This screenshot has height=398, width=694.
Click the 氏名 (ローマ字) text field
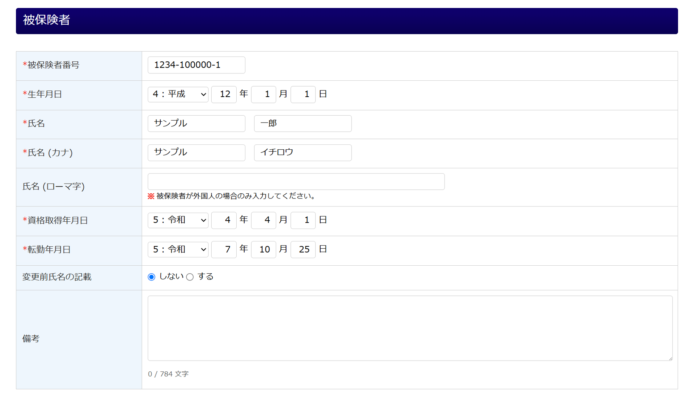tap(296, 182)
